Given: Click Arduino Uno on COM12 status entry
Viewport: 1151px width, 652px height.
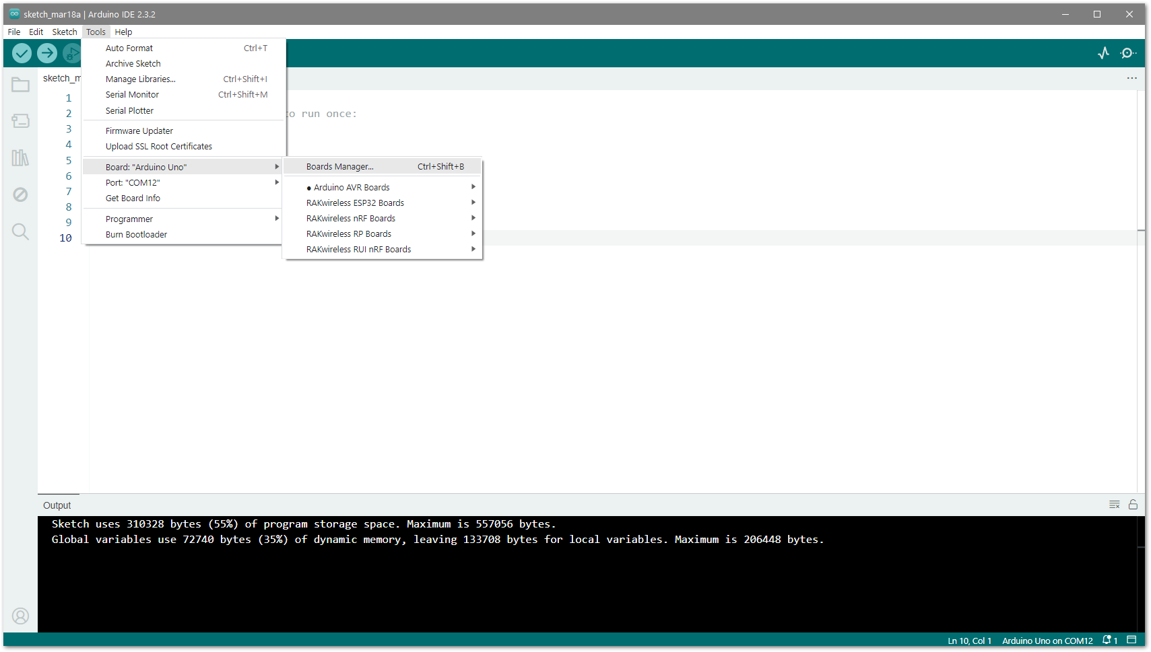Looking at the screenshot, I should click(x=1047, y=641).
